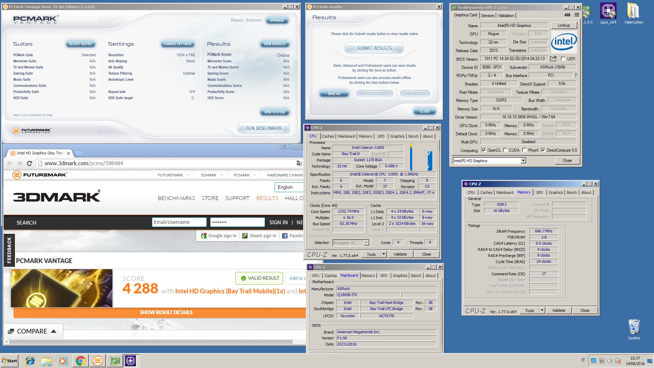Open the Processor #1 selection dropdown

tap(366, 243)
